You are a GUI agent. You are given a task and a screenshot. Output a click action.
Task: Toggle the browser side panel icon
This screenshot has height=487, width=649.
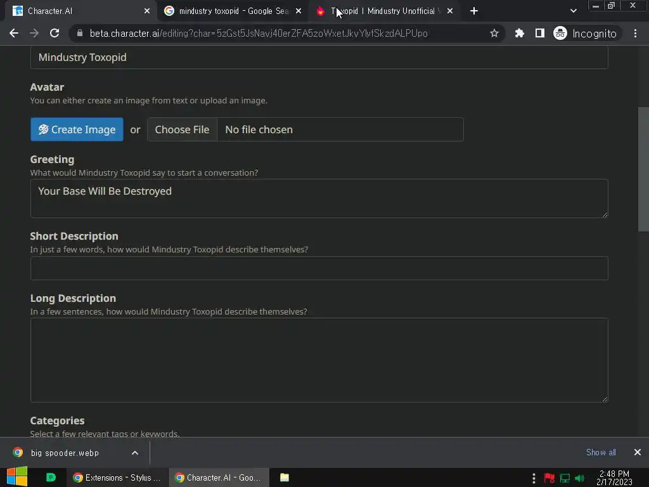[x=540, y=33]
